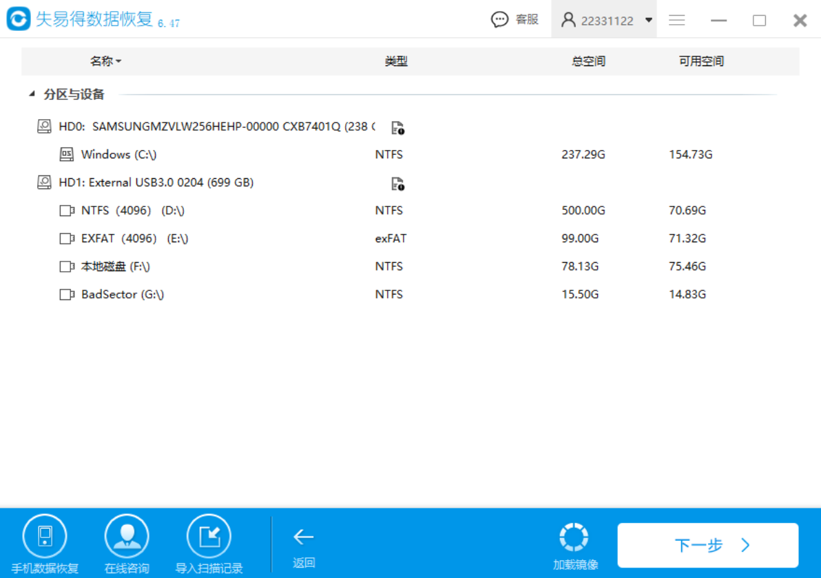Click the 类型 column header
Viewport: 821px width, 578px height.
396,61
